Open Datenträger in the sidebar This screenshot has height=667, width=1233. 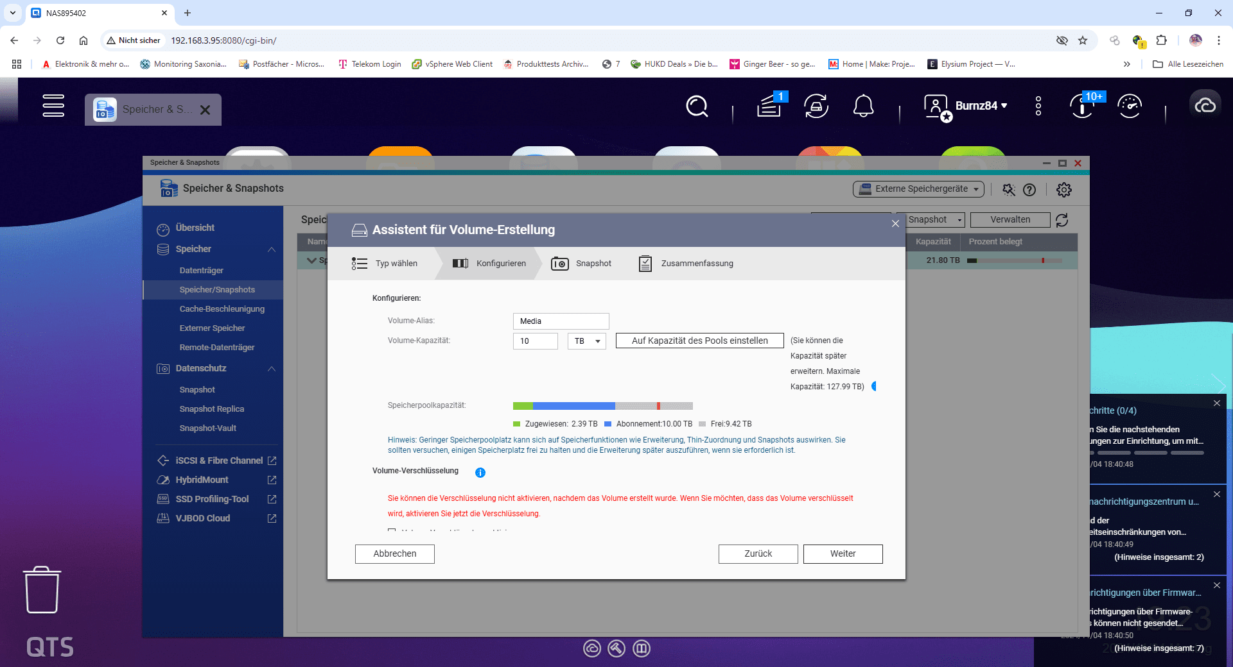[202, 271]
